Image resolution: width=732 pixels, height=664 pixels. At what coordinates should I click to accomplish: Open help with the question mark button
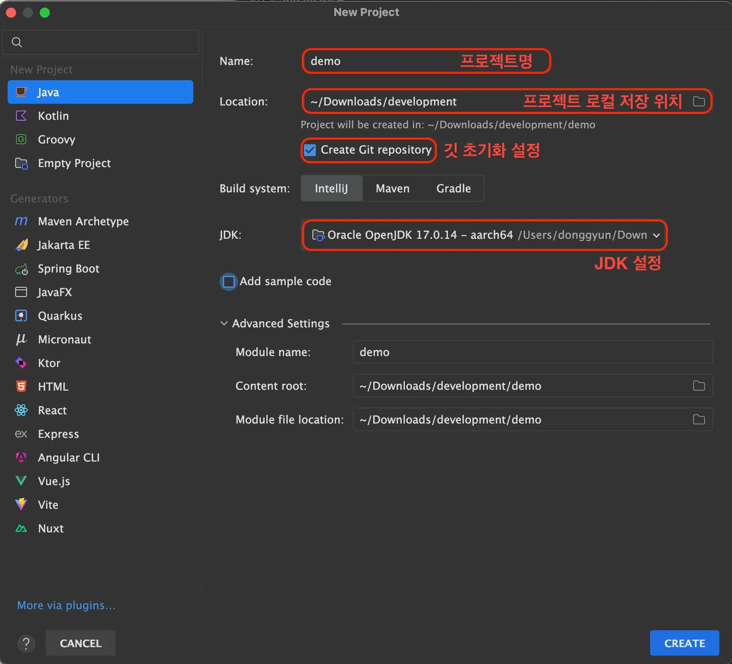tap(26, 643)
